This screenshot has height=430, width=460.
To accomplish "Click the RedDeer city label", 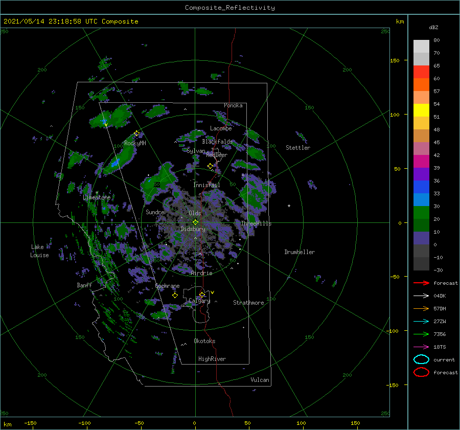I will coord(217,155).
